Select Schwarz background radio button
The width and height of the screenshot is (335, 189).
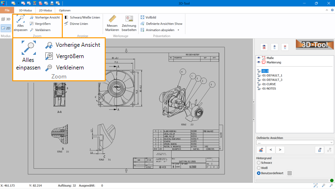(x=258, y=162)
